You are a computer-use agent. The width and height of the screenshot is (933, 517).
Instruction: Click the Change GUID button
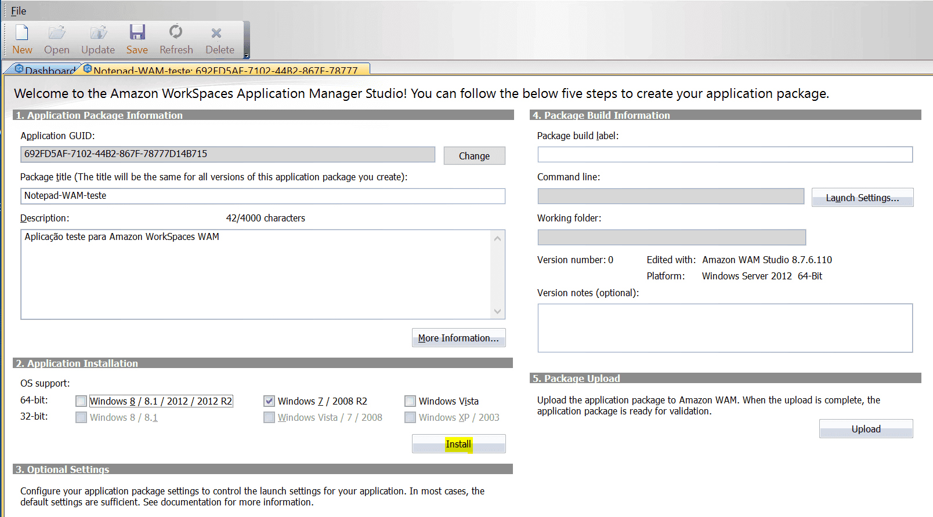pos(474,156)
